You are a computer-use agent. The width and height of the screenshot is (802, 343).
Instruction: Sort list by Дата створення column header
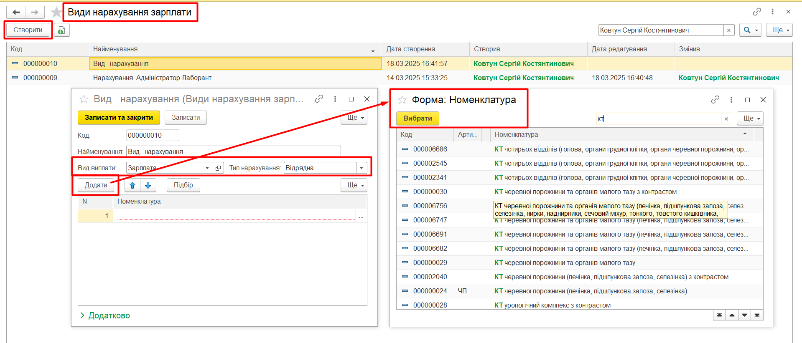pos(410,49)
